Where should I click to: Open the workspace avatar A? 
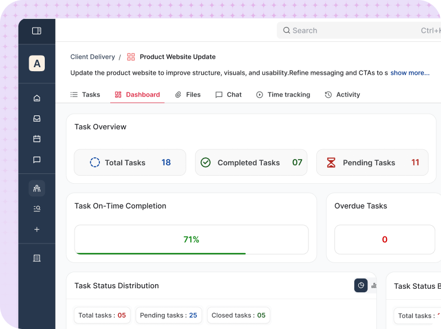coord(37,64)
